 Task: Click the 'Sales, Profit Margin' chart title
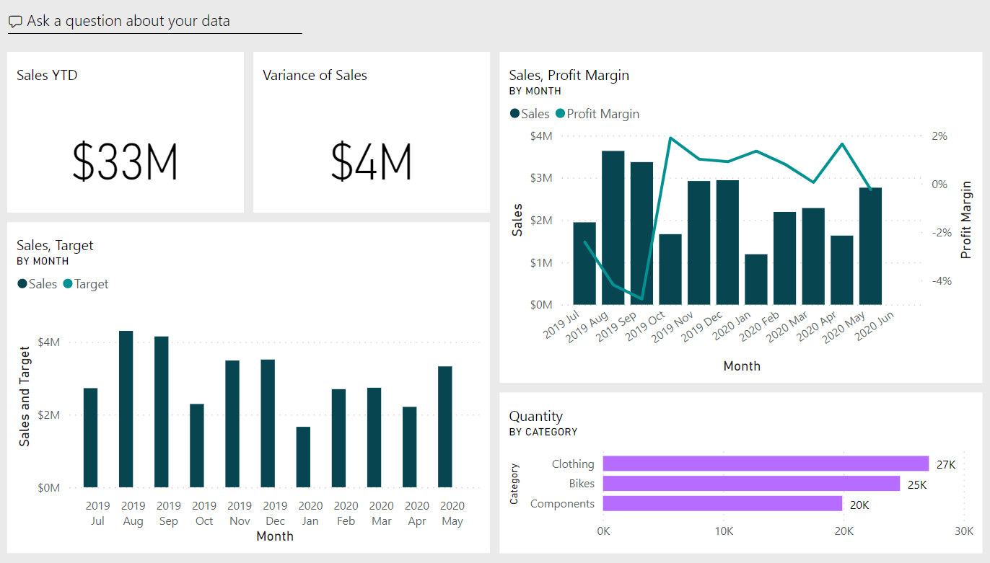[x=569, y=75]
